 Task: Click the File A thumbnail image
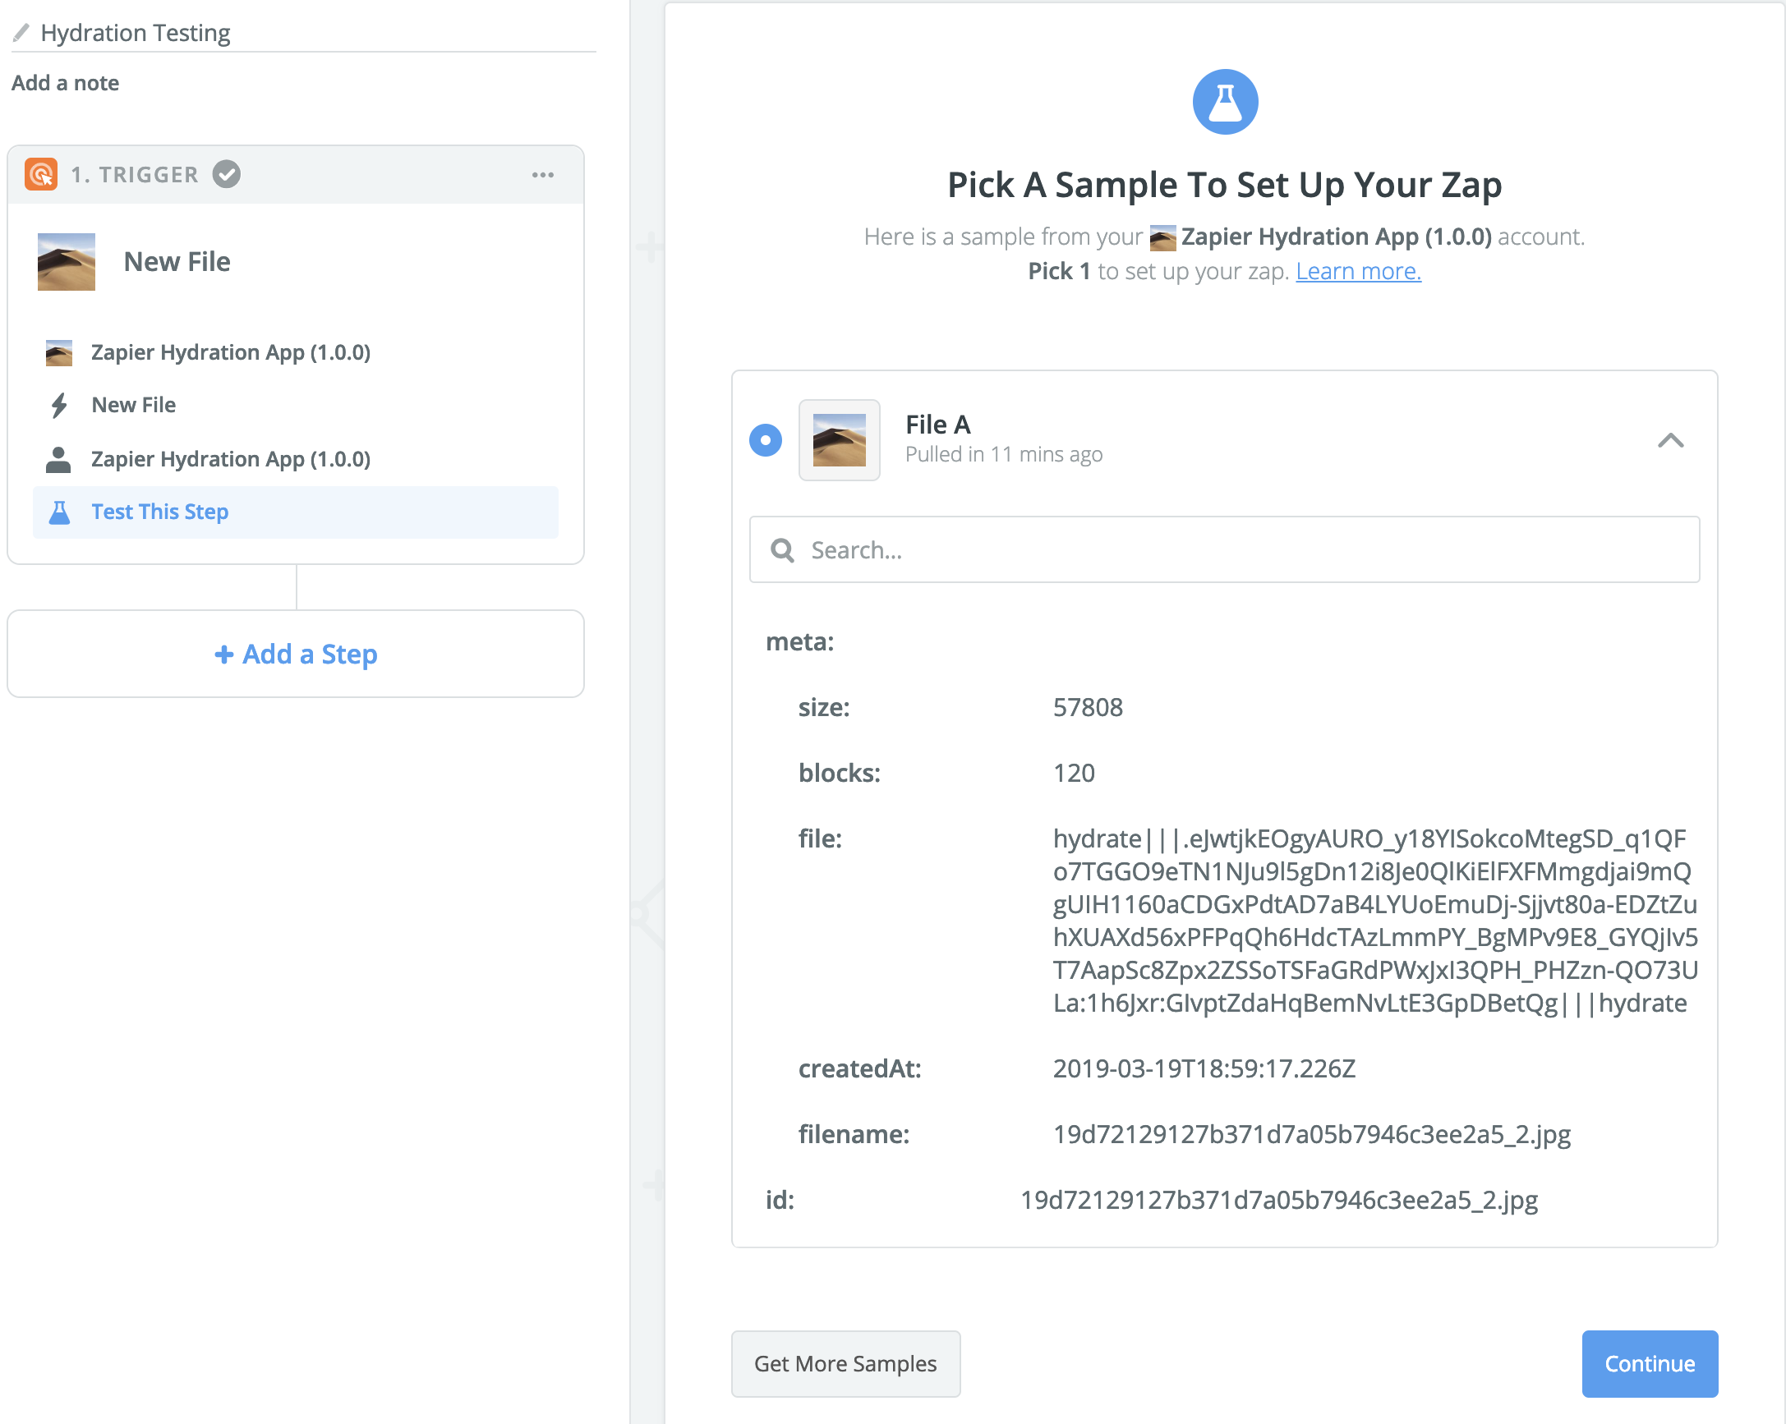838,440
